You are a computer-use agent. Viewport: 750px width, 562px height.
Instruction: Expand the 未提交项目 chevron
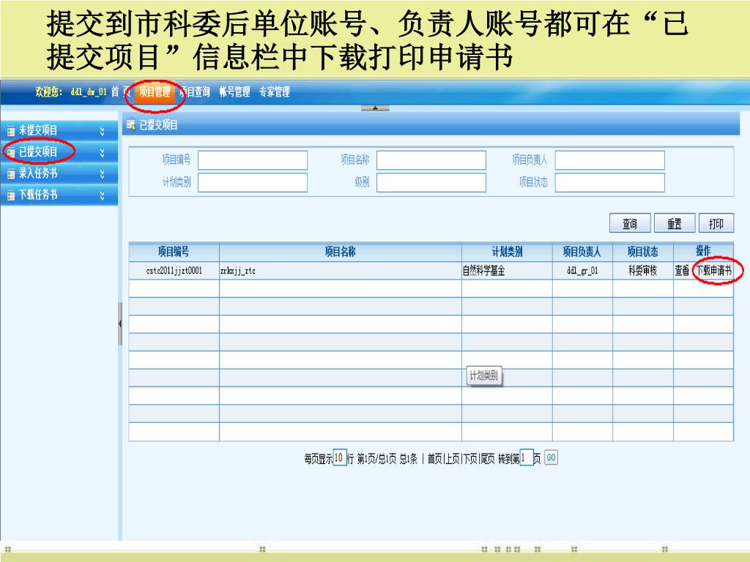coord(102,131)
